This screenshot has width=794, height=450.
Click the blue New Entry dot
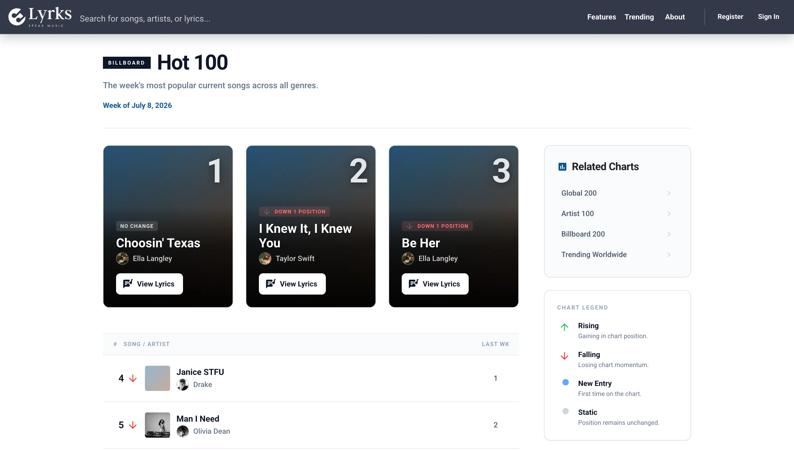pos(565,383)
